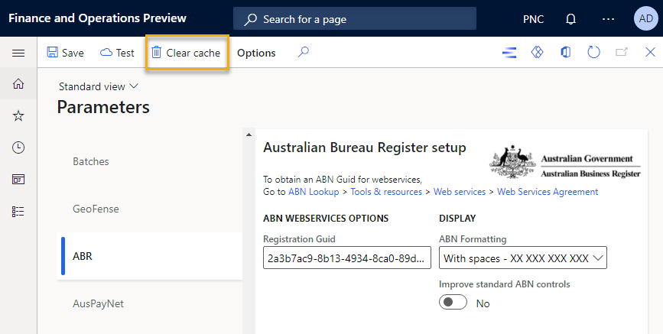Click the Test cloud button
663x334 pixels.
[117, 53]
